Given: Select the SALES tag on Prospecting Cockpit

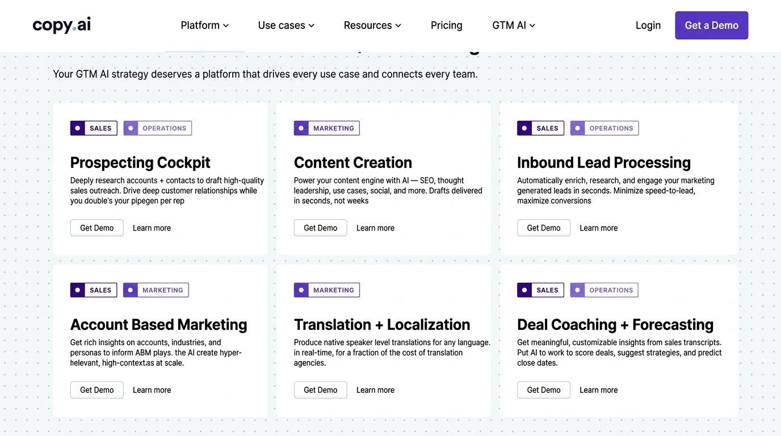Looking at the screenshot, I should (94, 128).
